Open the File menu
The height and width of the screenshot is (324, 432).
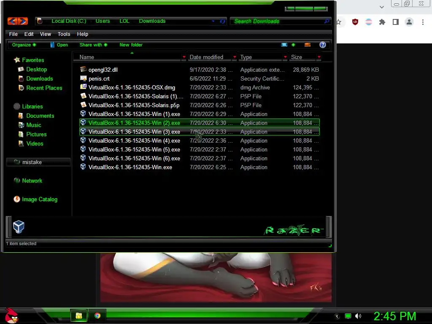point(13,34)
